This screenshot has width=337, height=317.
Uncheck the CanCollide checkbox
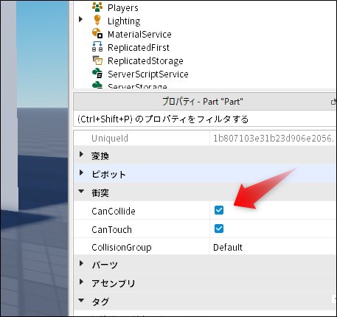(219, 210)
